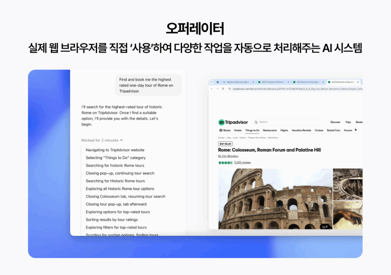The width and height of the screenshot is (391, 275).
Task: Click the Europe breadcrumb link
Action: [x=221, y=138]
